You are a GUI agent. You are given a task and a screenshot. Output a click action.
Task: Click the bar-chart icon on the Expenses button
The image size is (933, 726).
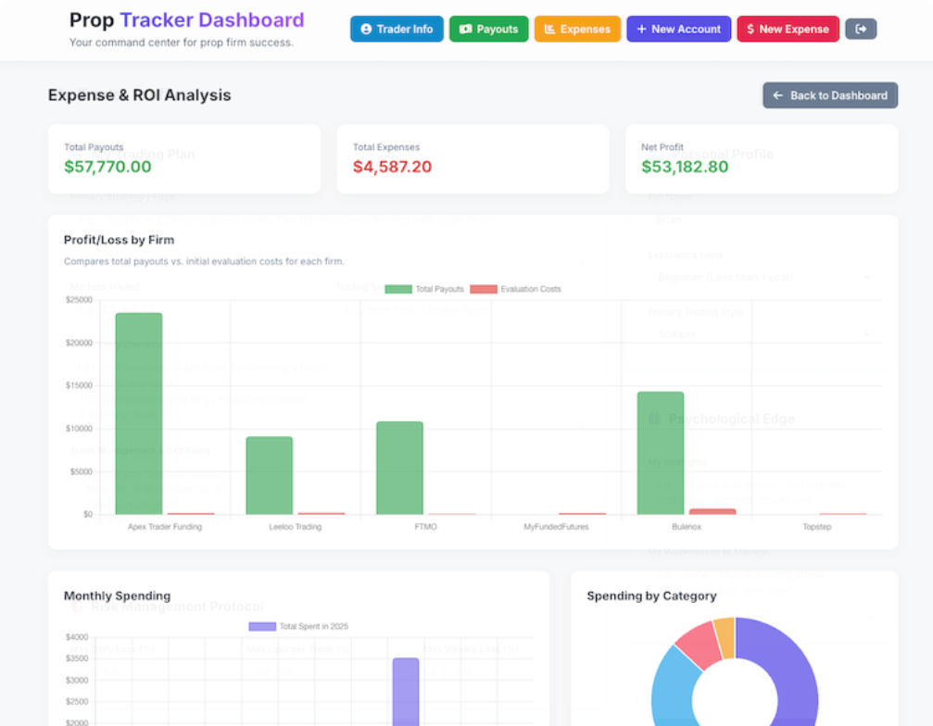tap(548, 29)
